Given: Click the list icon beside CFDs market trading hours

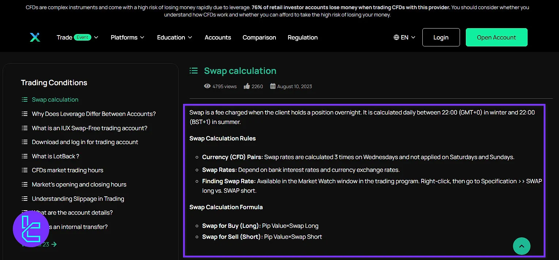Looking at the screenshot, I should (24, 170).
